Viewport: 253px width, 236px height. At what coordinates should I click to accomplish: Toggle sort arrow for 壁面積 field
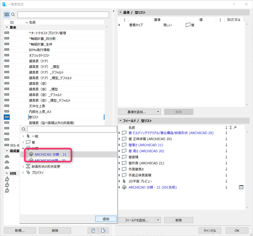point(226,157)
